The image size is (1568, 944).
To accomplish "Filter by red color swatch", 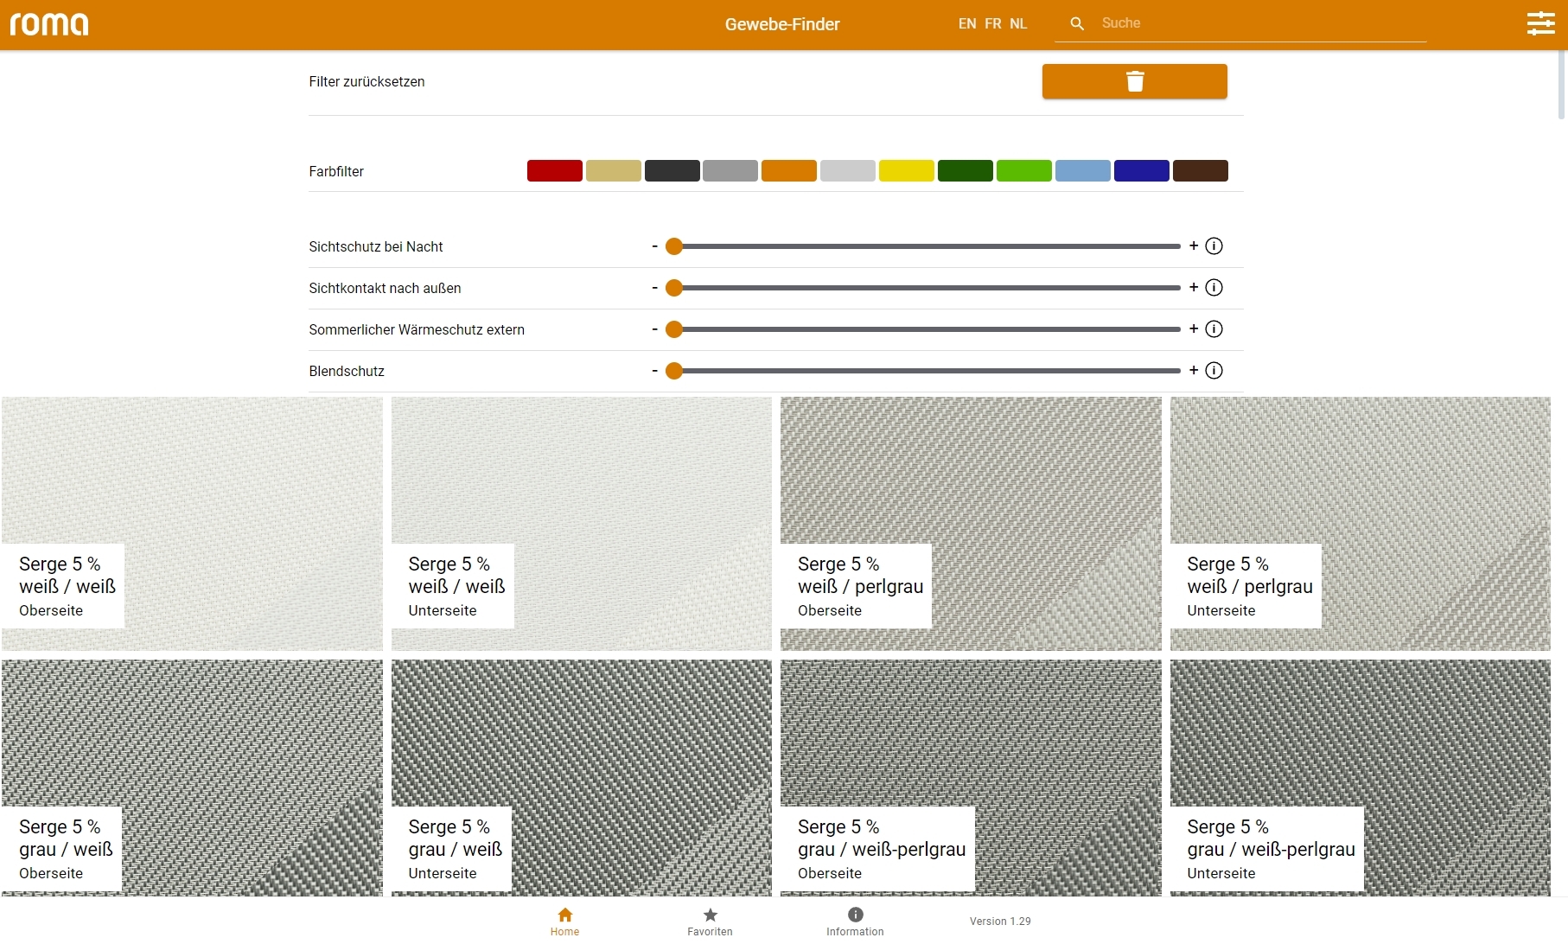I will (555, 170).
